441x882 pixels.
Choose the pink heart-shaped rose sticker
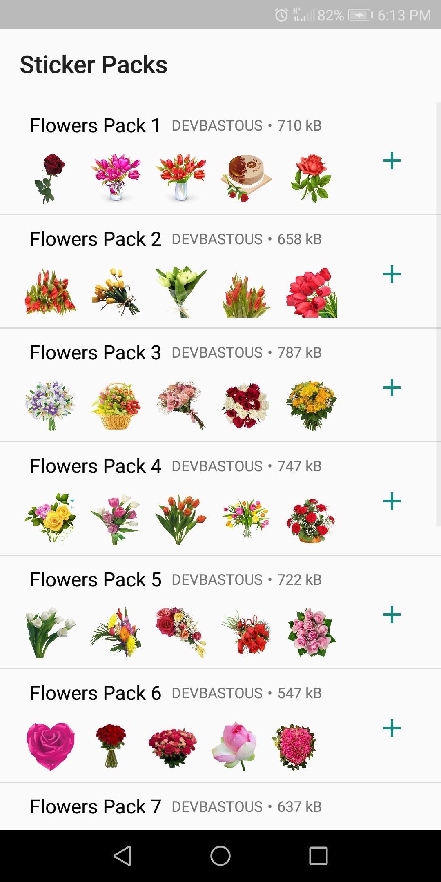coord(51,746)
